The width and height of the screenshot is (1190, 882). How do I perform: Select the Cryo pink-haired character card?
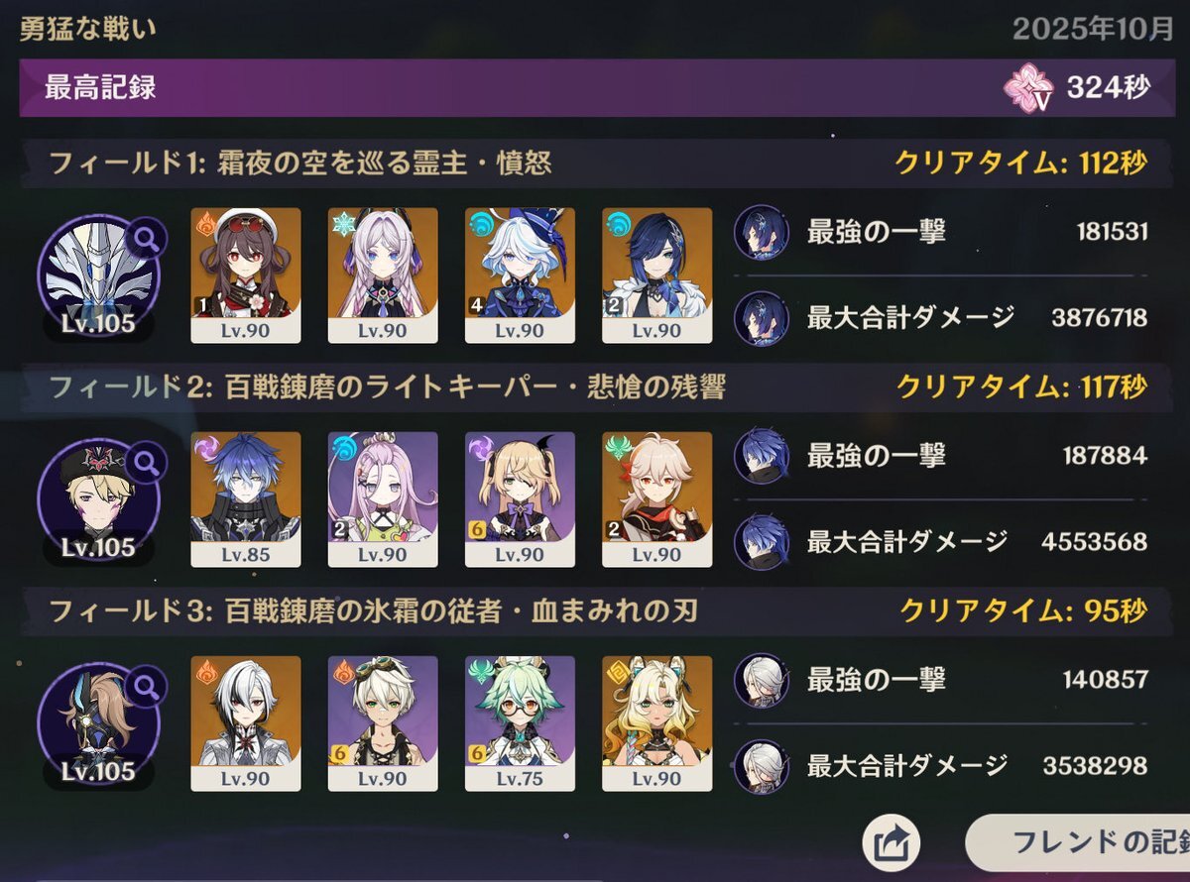(x=383, y=275)
